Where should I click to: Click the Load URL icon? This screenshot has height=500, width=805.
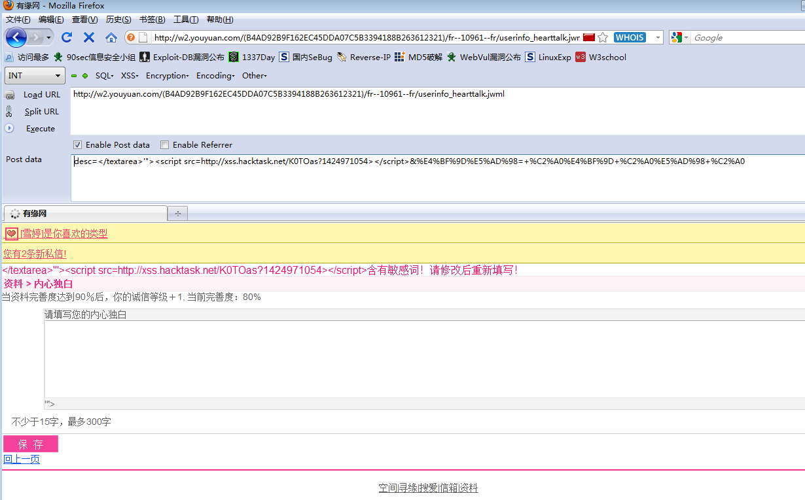9,95
